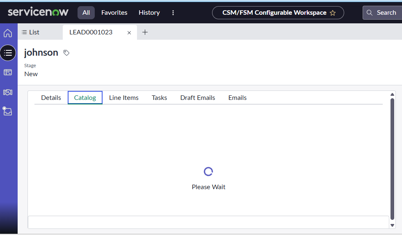Click the scrollbar up arrow
402x235 pixels.
point(392,95)
